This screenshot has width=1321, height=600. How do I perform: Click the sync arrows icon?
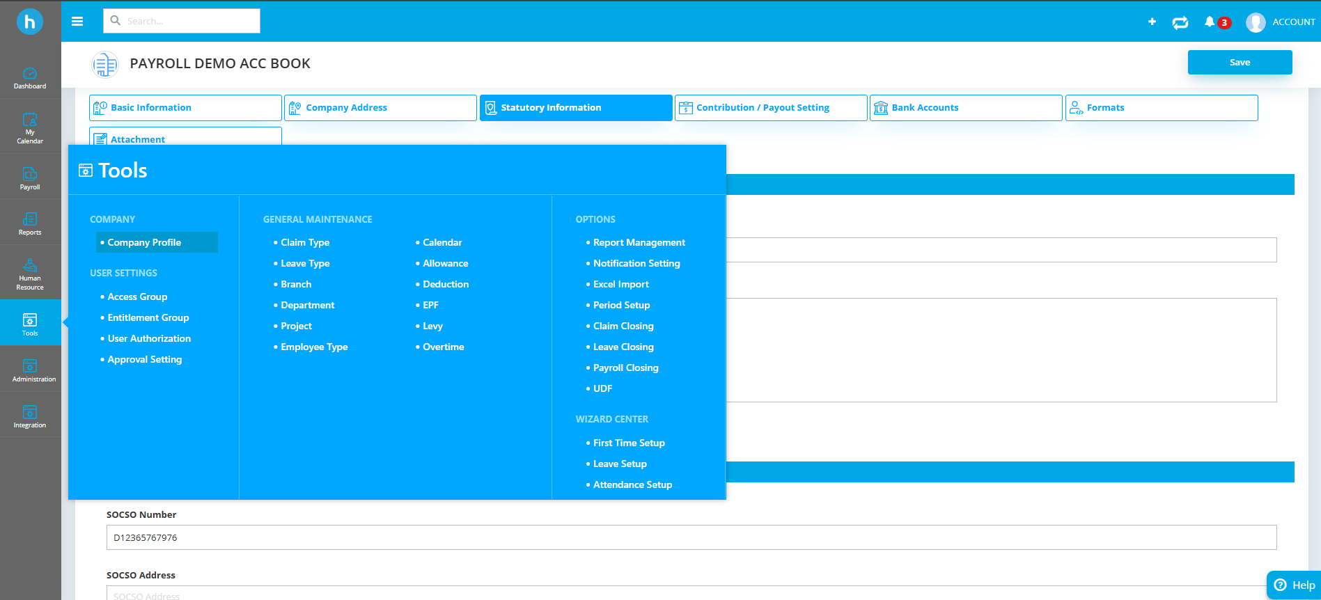(x=1180, y=22)
